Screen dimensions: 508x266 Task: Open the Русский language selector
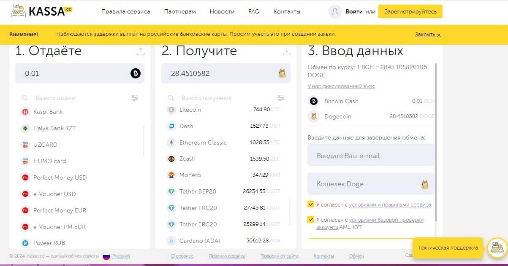(121, 256)
